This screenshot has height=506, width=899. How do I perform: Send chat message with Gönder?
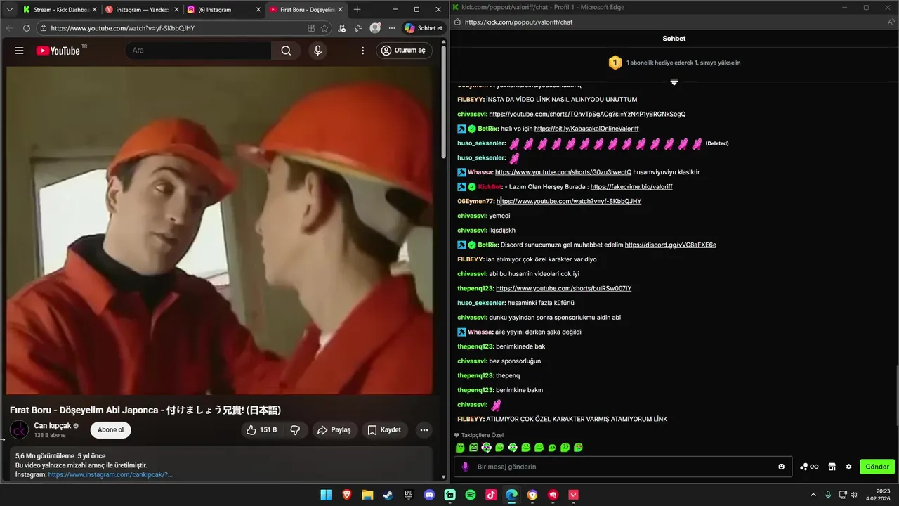point(877,467)
